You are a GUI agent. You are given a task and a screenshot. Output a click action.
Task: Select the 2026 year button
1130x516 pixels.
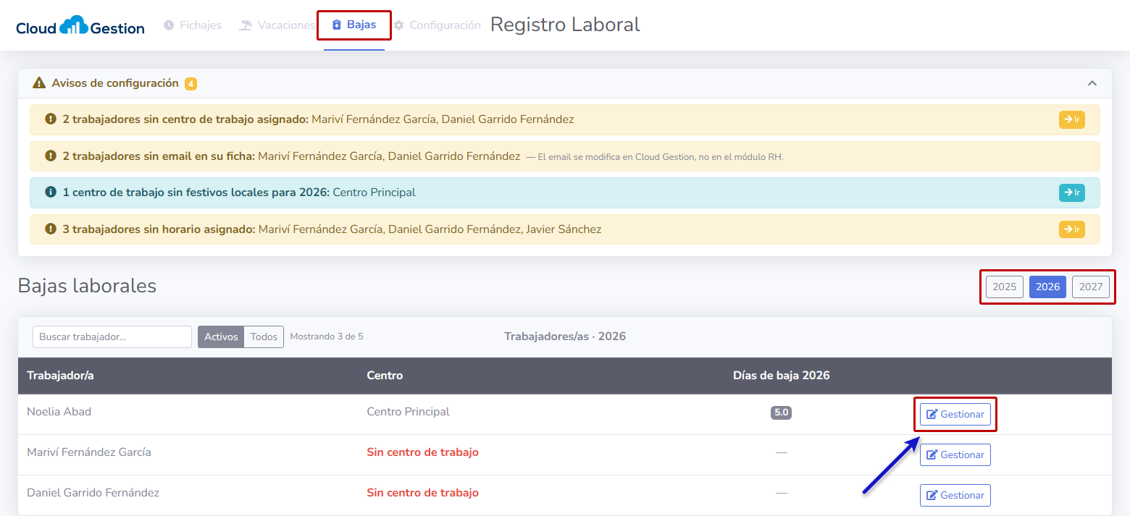pos(1047,287)
